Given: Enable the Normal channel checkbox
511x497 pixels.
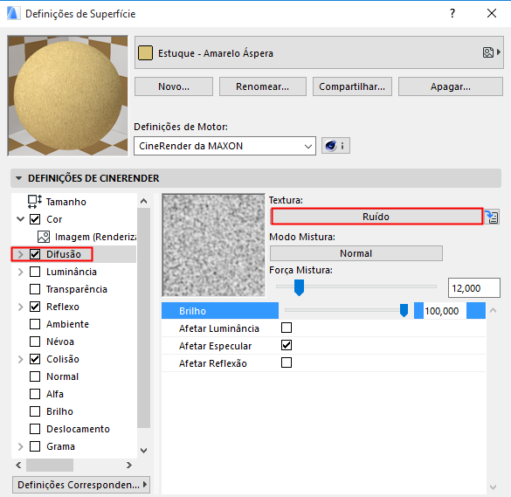Looking at the screenshot, I should [35, 376].
